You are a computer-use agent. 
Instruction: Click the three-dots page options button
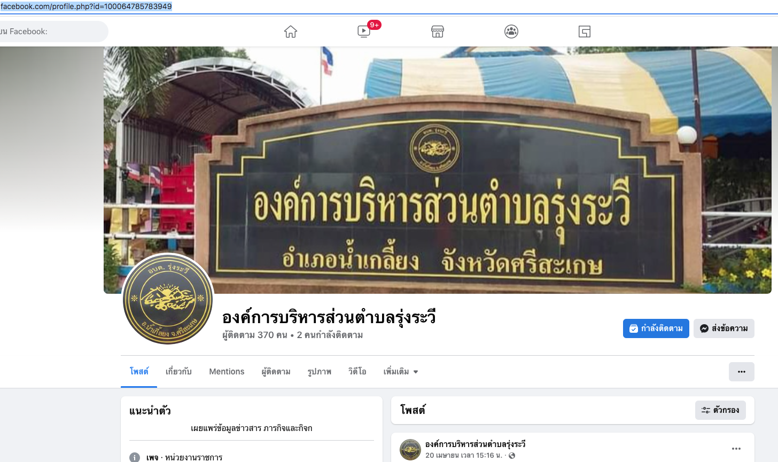click(742, 372)
